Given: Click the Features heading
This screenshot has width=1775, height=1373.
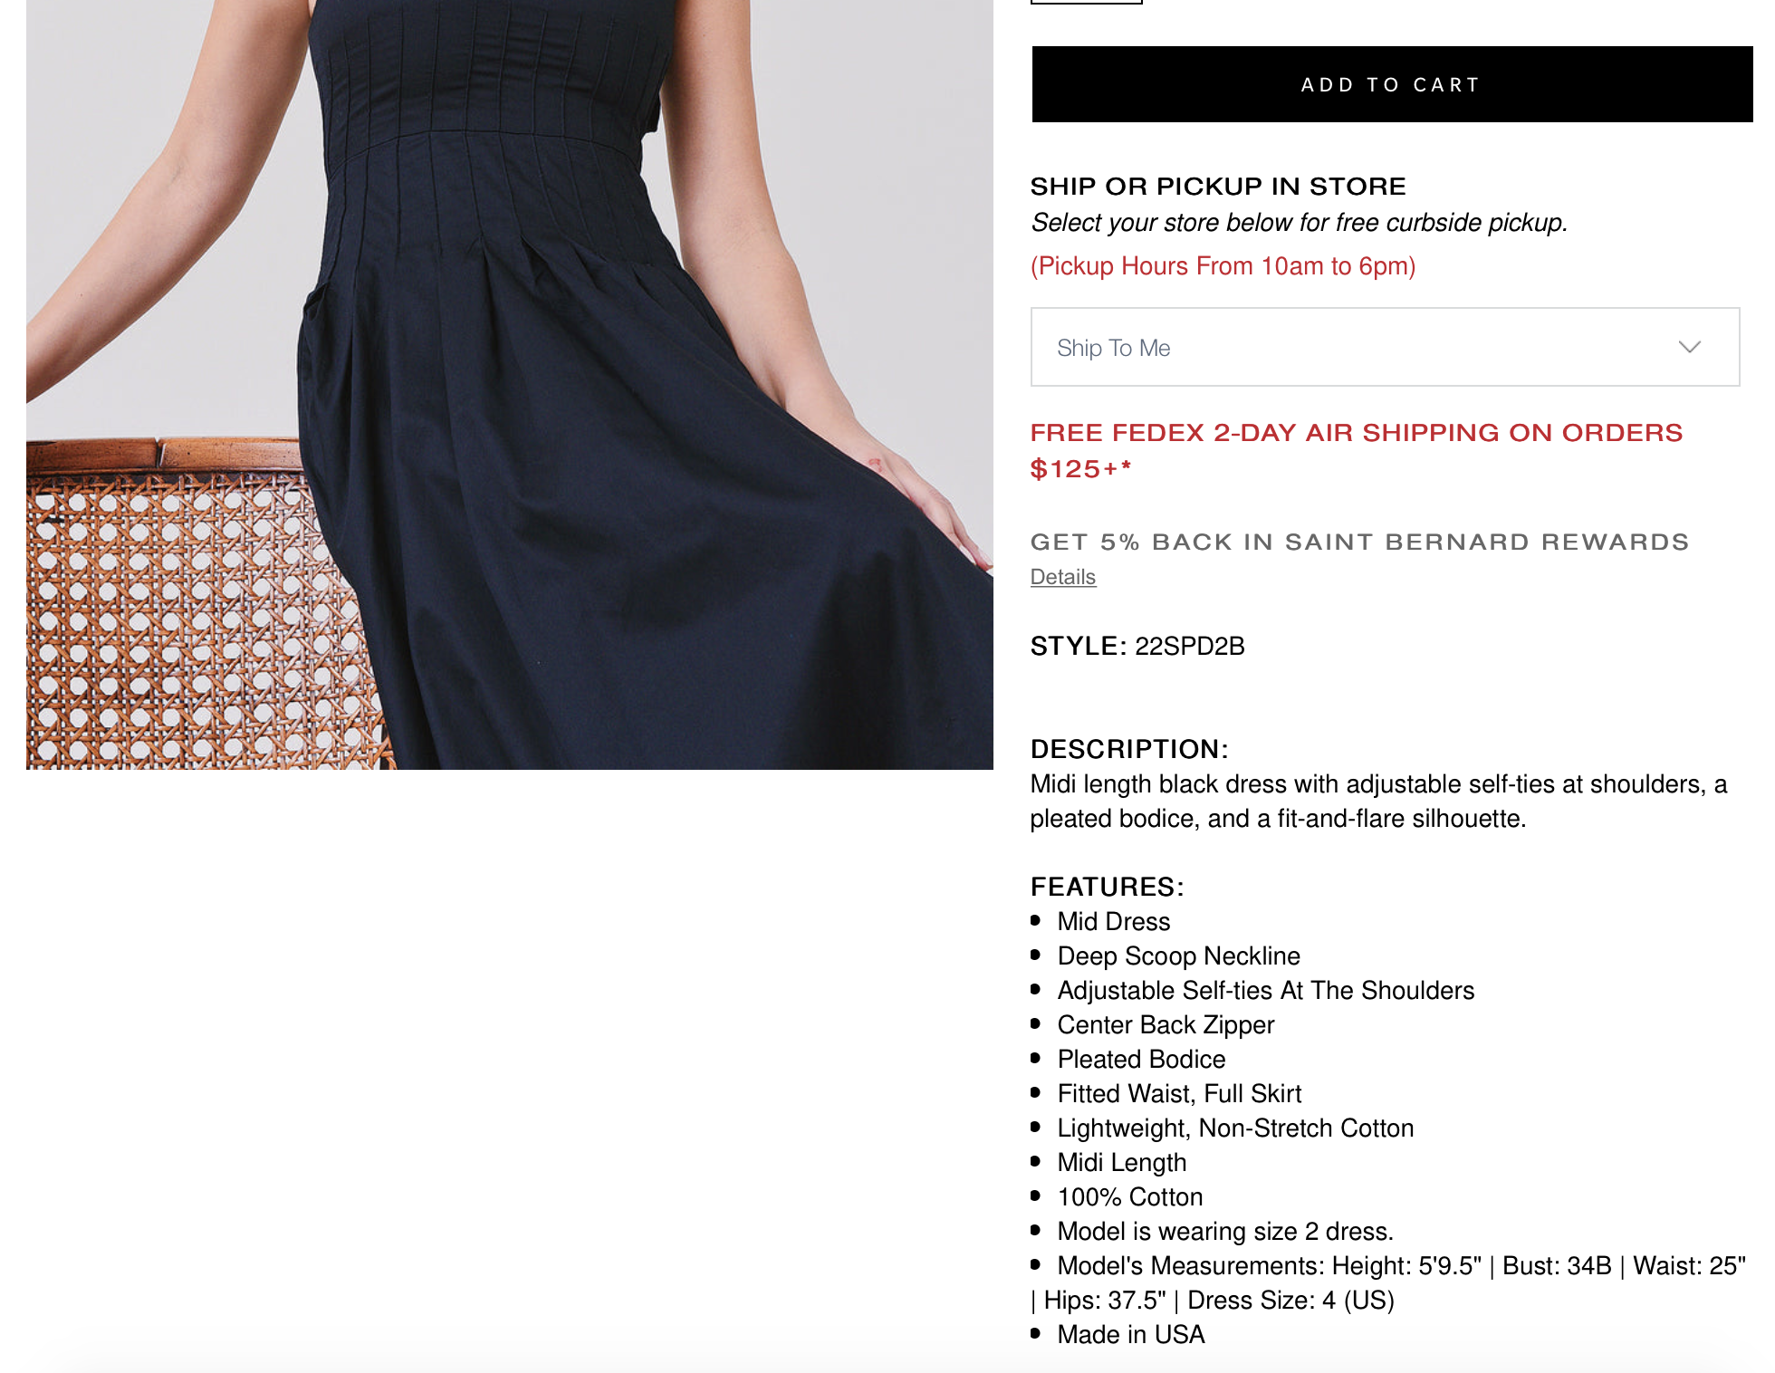Looking at the screenshot, I should point(1108,887).
